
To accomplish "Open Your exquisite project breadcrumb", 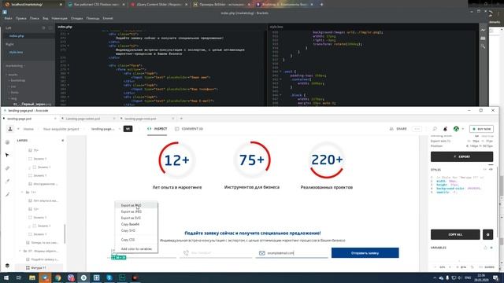I will coord(61,129).
